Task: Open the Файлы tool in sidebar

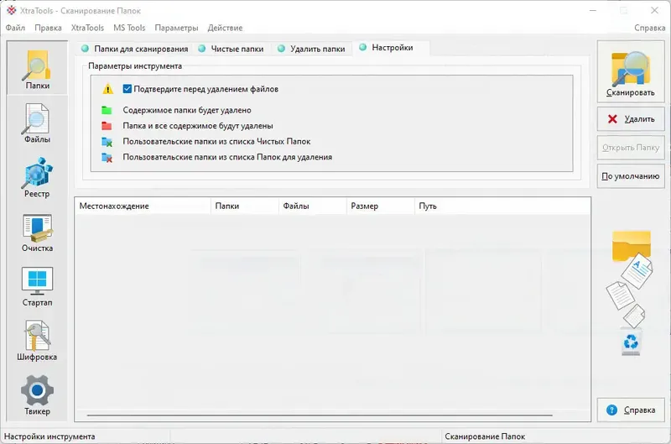Action: click(x=37, y=123)
